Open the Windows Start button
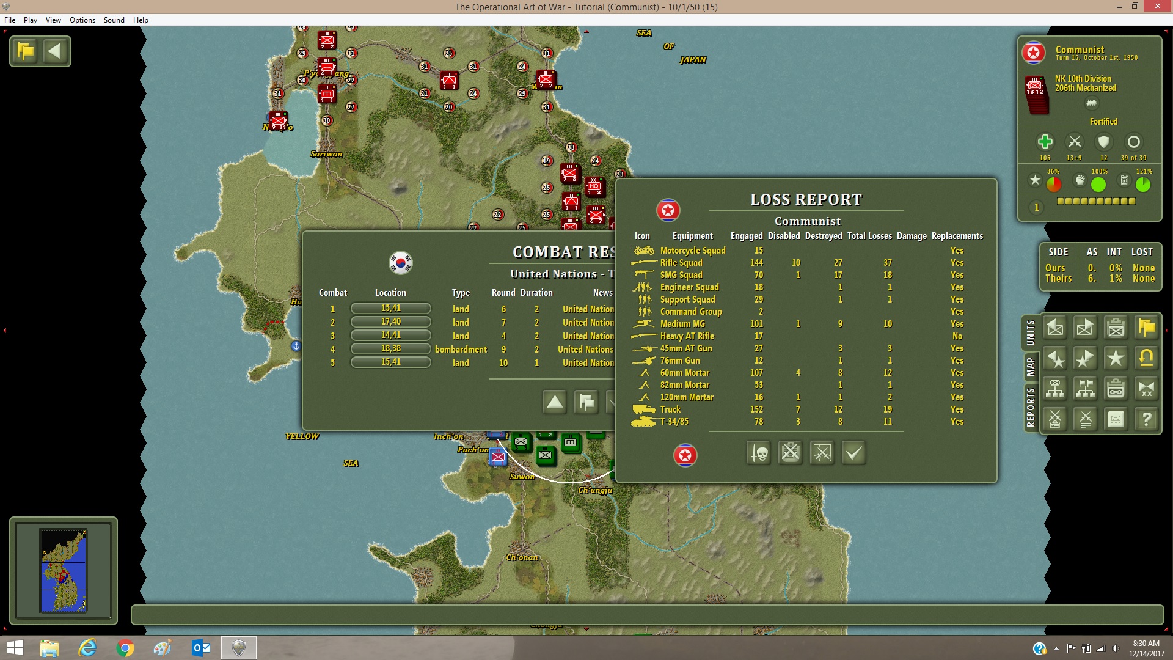Viewport: 1173px width, 660px height. click(15, 648)
